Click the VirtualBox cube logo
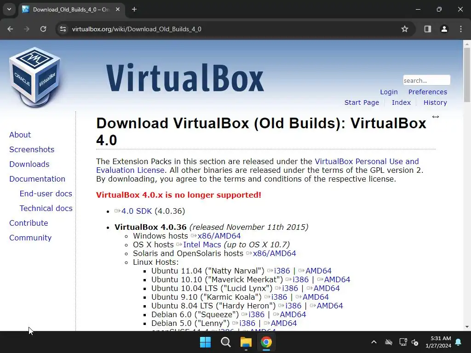471x353 pixels. 35,77
